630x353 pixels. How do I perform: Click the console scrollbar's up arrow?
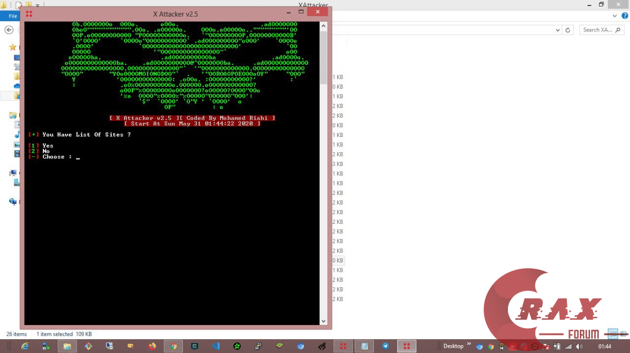[x=323, y=26]
